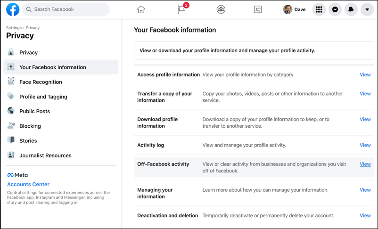378x229 pixels.
Task: Click the Managing your information label
Action: click(x=155, y=193)
